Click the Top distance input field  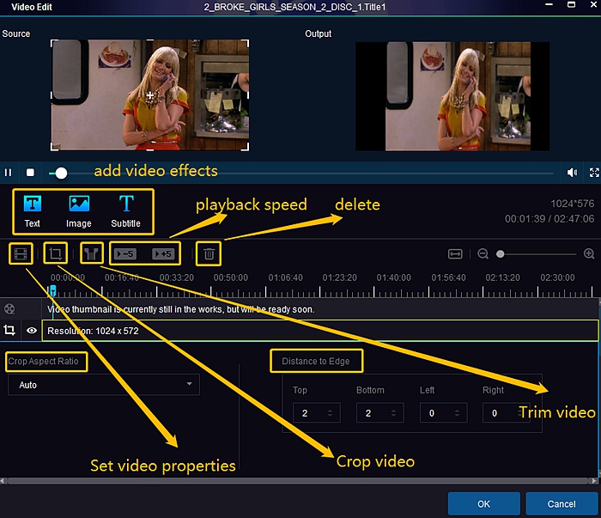pyautogui.click(x=317, y=413)
